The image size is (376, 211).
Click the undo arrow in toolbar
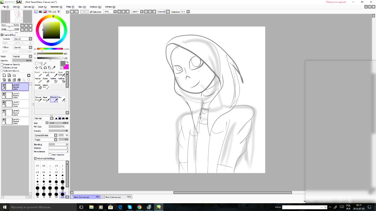tap(72, 12)
